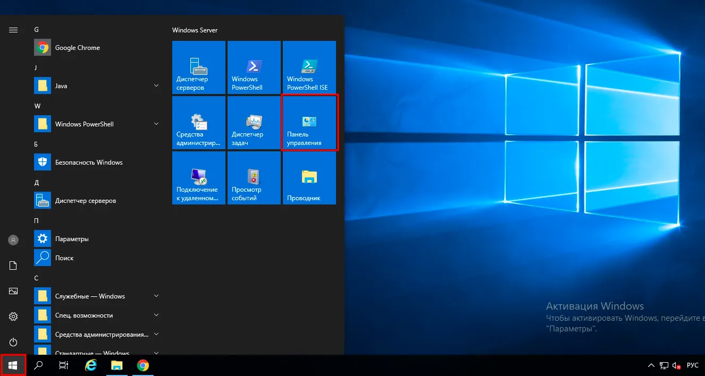Open File Explorer from the taskbar
The image size is (705, 376).
pos(116,365)
